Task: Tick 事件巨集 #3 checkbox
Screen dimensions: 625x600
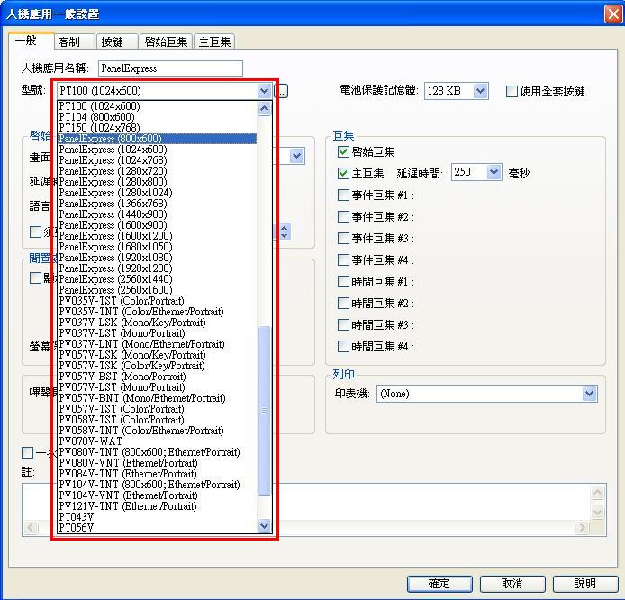Action: (343, 238)
